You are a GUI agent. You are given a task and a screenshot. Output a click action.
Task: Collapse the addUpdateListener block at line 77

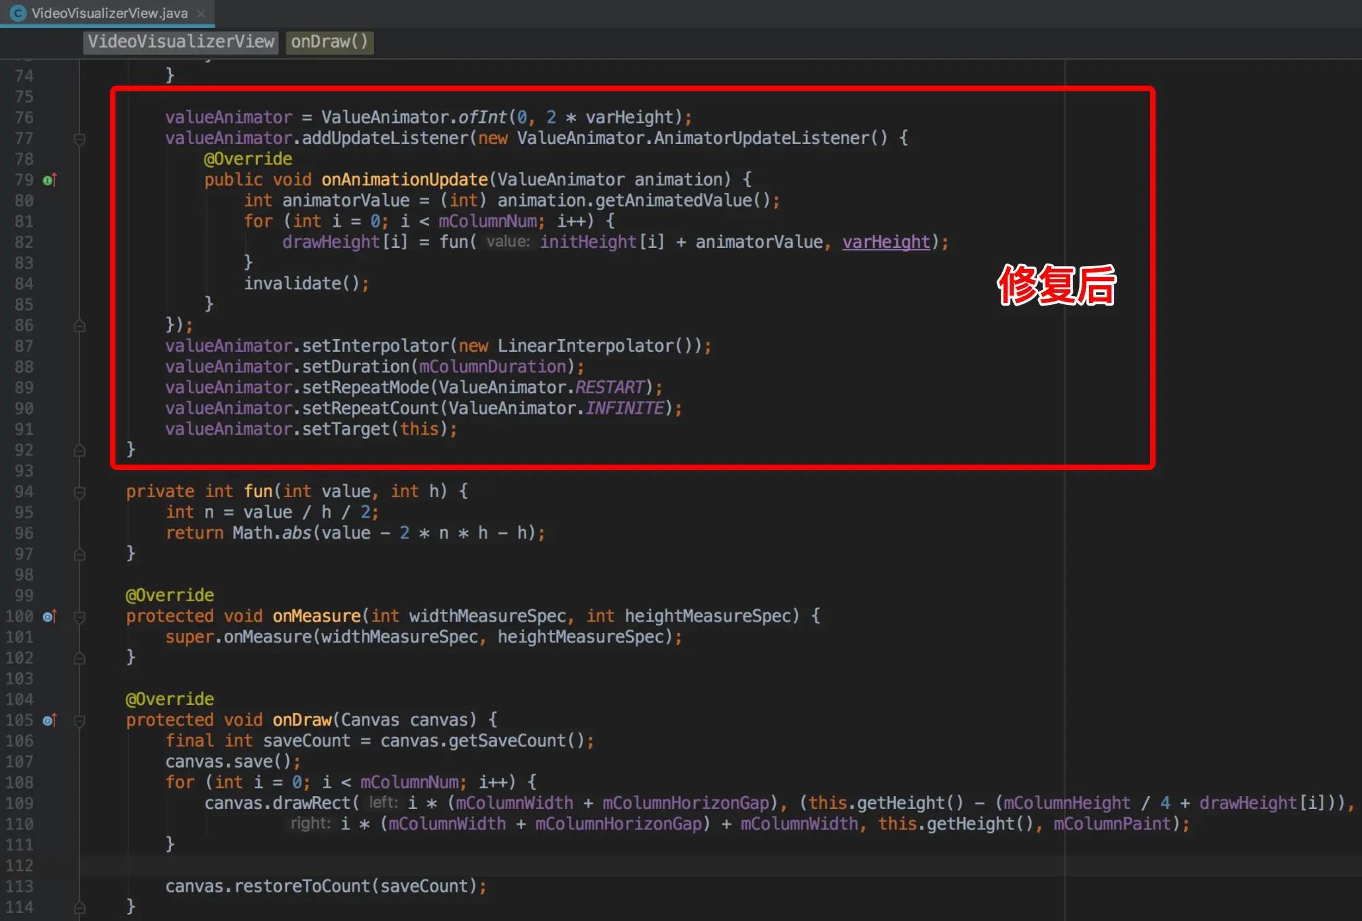click(79, 139)
